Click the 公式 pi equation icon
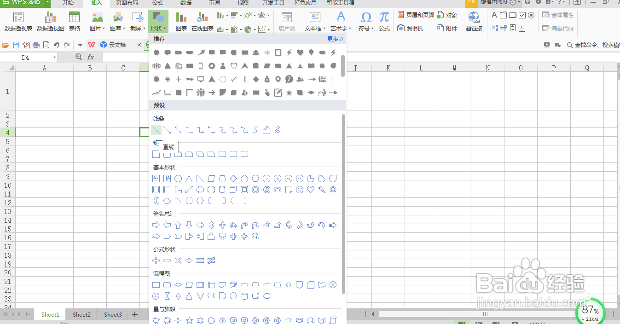The height and width of the screenshot is (324, 620). (384, 22)
